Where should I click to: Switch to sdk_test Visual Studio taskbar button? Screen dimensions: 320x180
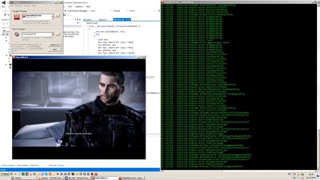(x=77, y=178)
